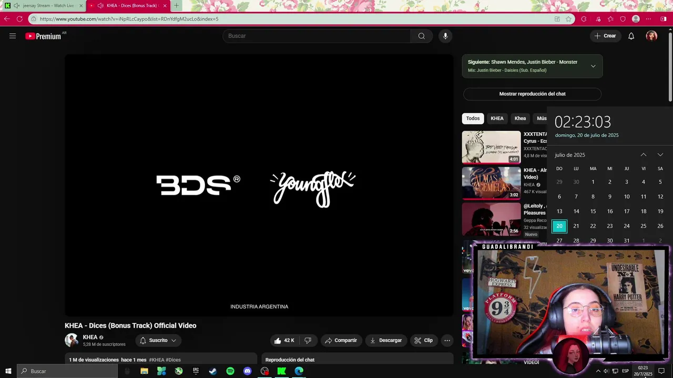673x378 pixels.
Task: Dislike the KHEA Dices video
Action: tap(308, 341)
